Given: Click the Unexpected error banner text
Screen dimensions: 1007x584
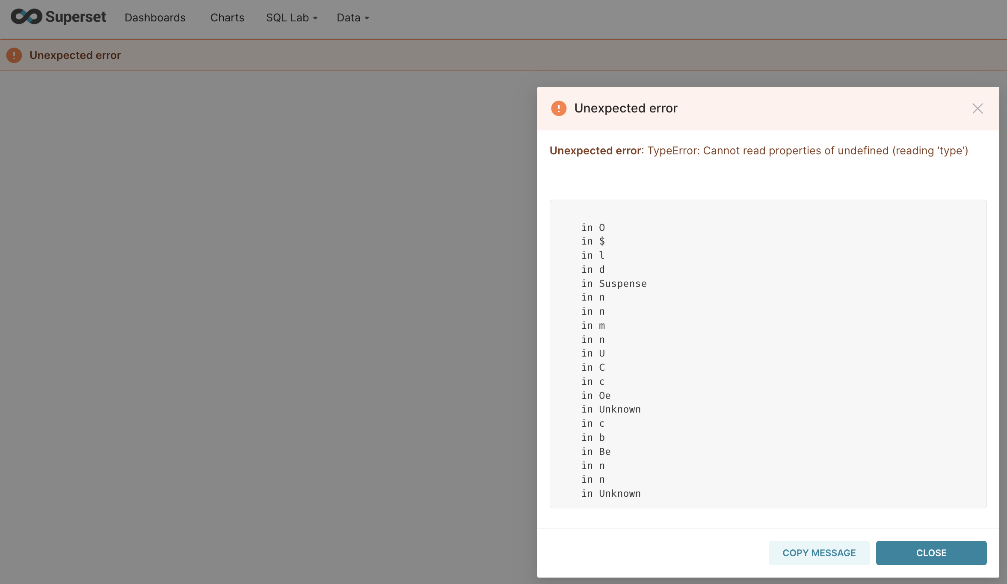Looking at the screenshot, I should click(75, 55).
